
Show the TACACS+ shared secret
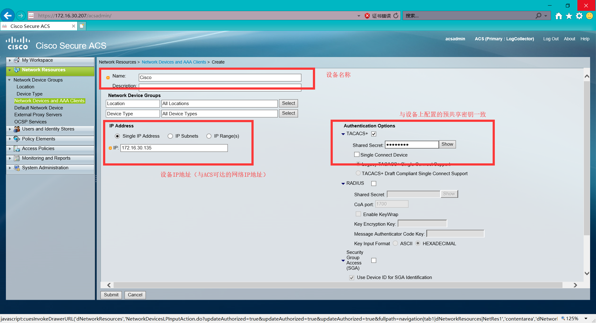(x=447, y=144)
